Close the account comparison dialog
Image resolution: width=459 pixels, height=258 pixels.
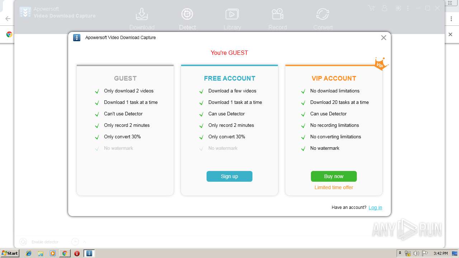[383, 38]
